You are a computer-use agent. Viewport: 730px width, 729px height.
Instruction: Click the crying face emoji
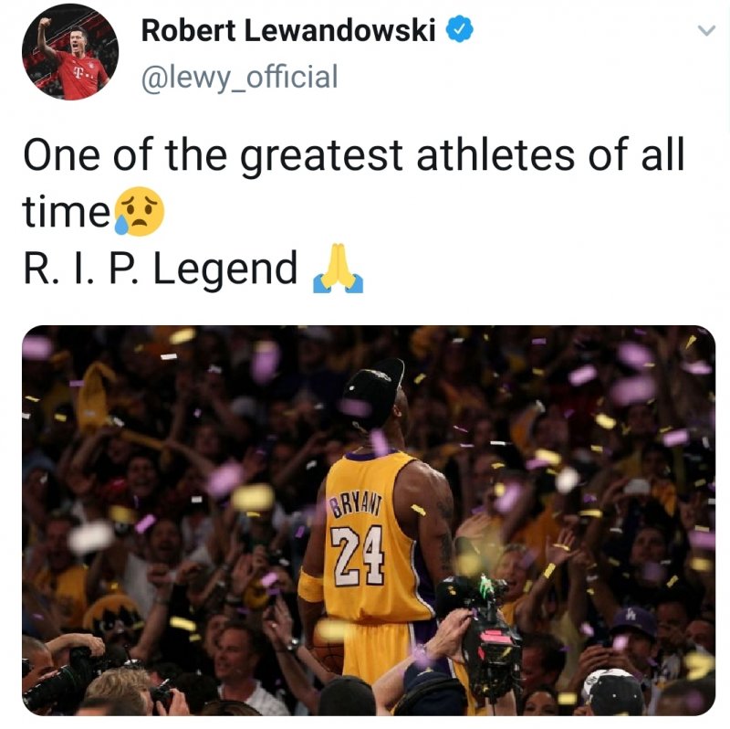(139, 212)
